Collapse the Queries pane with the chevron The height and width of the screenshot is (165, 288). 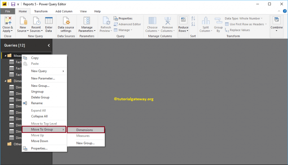coord(48,45)
